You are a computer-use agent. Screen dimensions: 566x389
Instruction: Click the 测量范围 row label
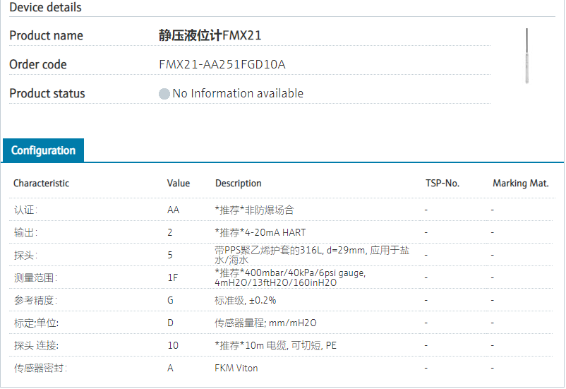35,277
